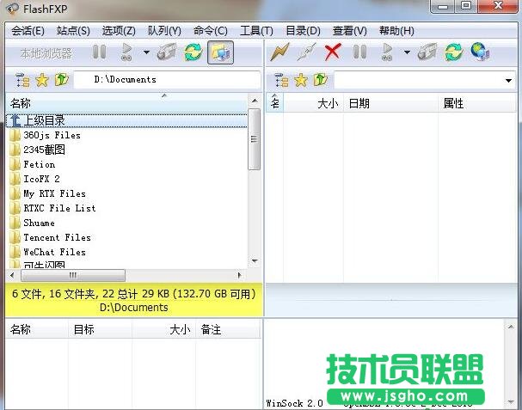This screenshot has width=522, height=410.
Task: Refresh the remote browser pane
Action: 454,52
